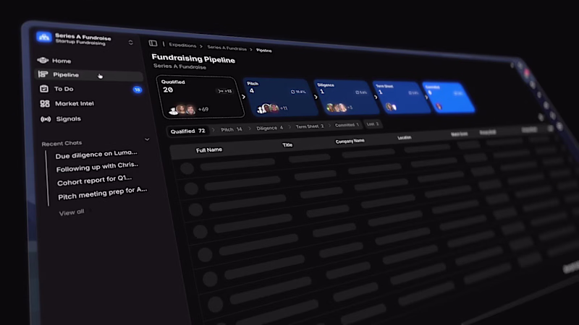The width and height of the screenshot is (579, 325).
Task: Click avatars in the Diligence card
Action: [x=337, y=108]
